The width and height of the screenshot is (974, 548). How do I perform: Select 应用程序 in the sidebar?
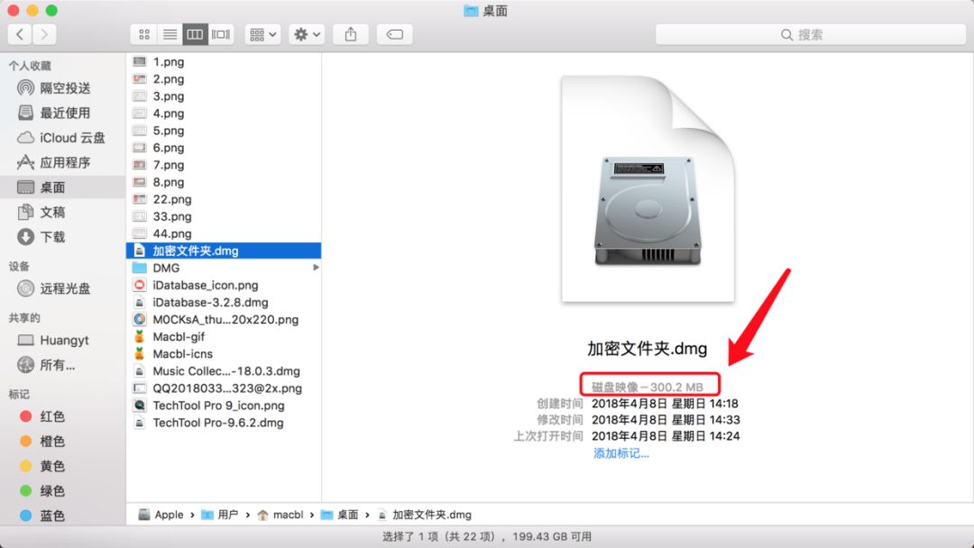[65, 162]
